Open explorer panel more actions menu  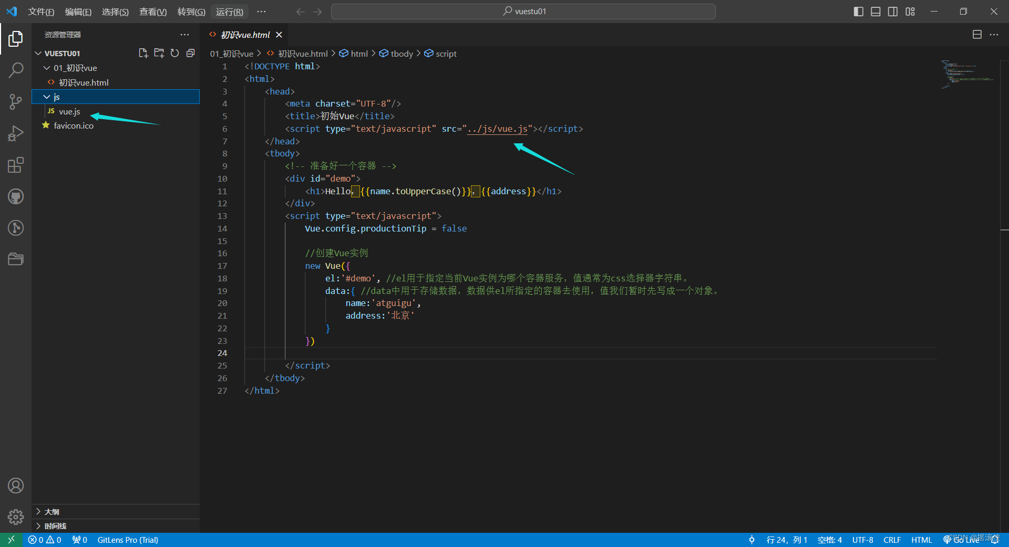pos(184,35)
